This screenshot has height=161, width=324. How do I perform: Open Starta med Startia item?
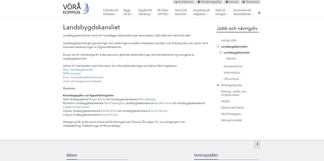[232, 108]
